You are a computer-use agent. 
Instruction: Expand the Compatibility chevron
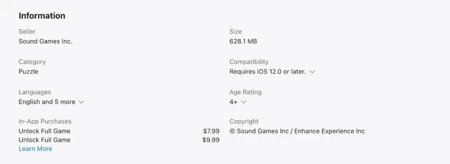312,72
